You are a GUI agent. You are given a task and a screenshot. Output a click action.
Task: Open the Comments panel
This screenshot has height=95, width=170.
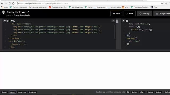[x=22, y=92]
